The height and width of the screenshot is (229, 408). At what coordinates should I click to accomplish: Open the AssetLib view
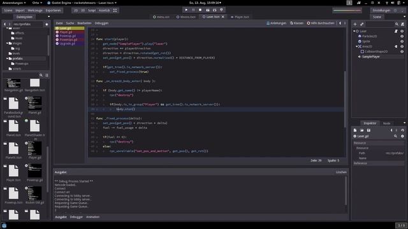pyautogui.click(x=104, y=10)
